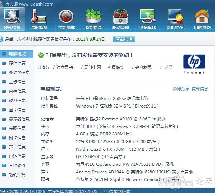Open 网卡信息 in the sidebar
The width and height of the screenshot is (215, 193).
click(x=17, y=138)
